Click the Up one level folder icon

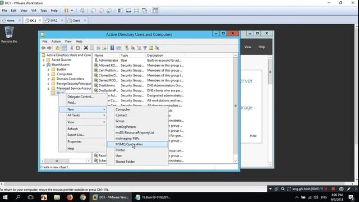[x=57, y=48]
